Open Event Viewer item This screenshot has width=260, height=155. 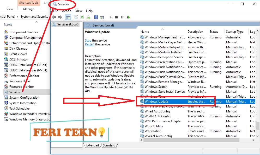pyautogui.click(x=16, y=54)
